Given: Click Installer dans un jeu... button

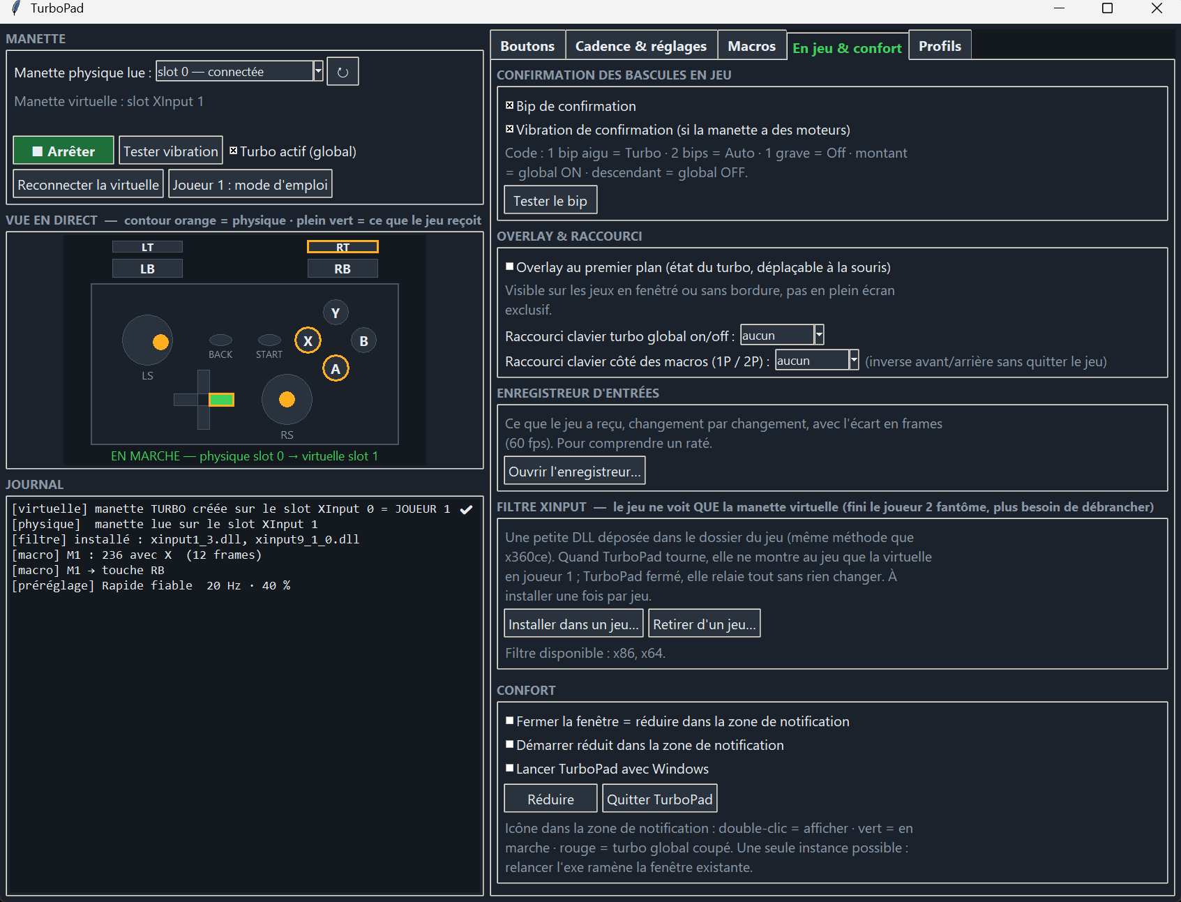Looking at the screenshot, I should pyautogui.click(x=573, y=624).
